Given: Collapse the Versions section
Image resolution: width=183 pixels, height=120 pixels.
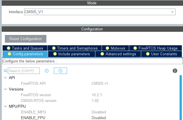Looking at the screenshot, I should click(5, 89).
